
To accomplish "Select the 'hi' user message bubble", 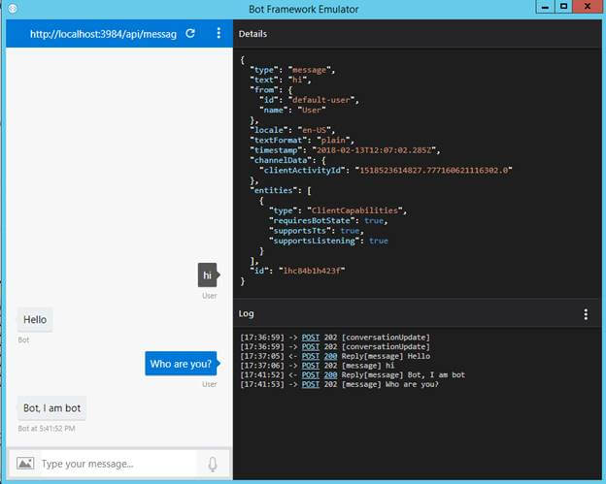I will 208,275.
